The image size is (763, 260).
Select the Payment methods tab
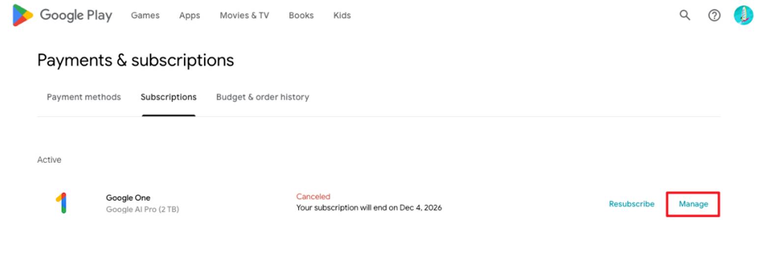click(83, 97)
